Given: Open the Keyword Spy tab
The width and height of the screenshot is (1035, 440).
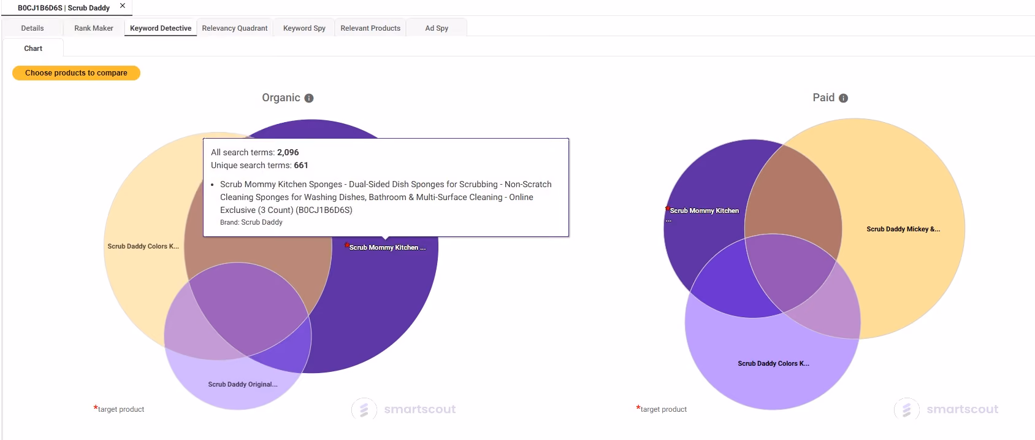Looking at the screenshot, I should 304,28.
